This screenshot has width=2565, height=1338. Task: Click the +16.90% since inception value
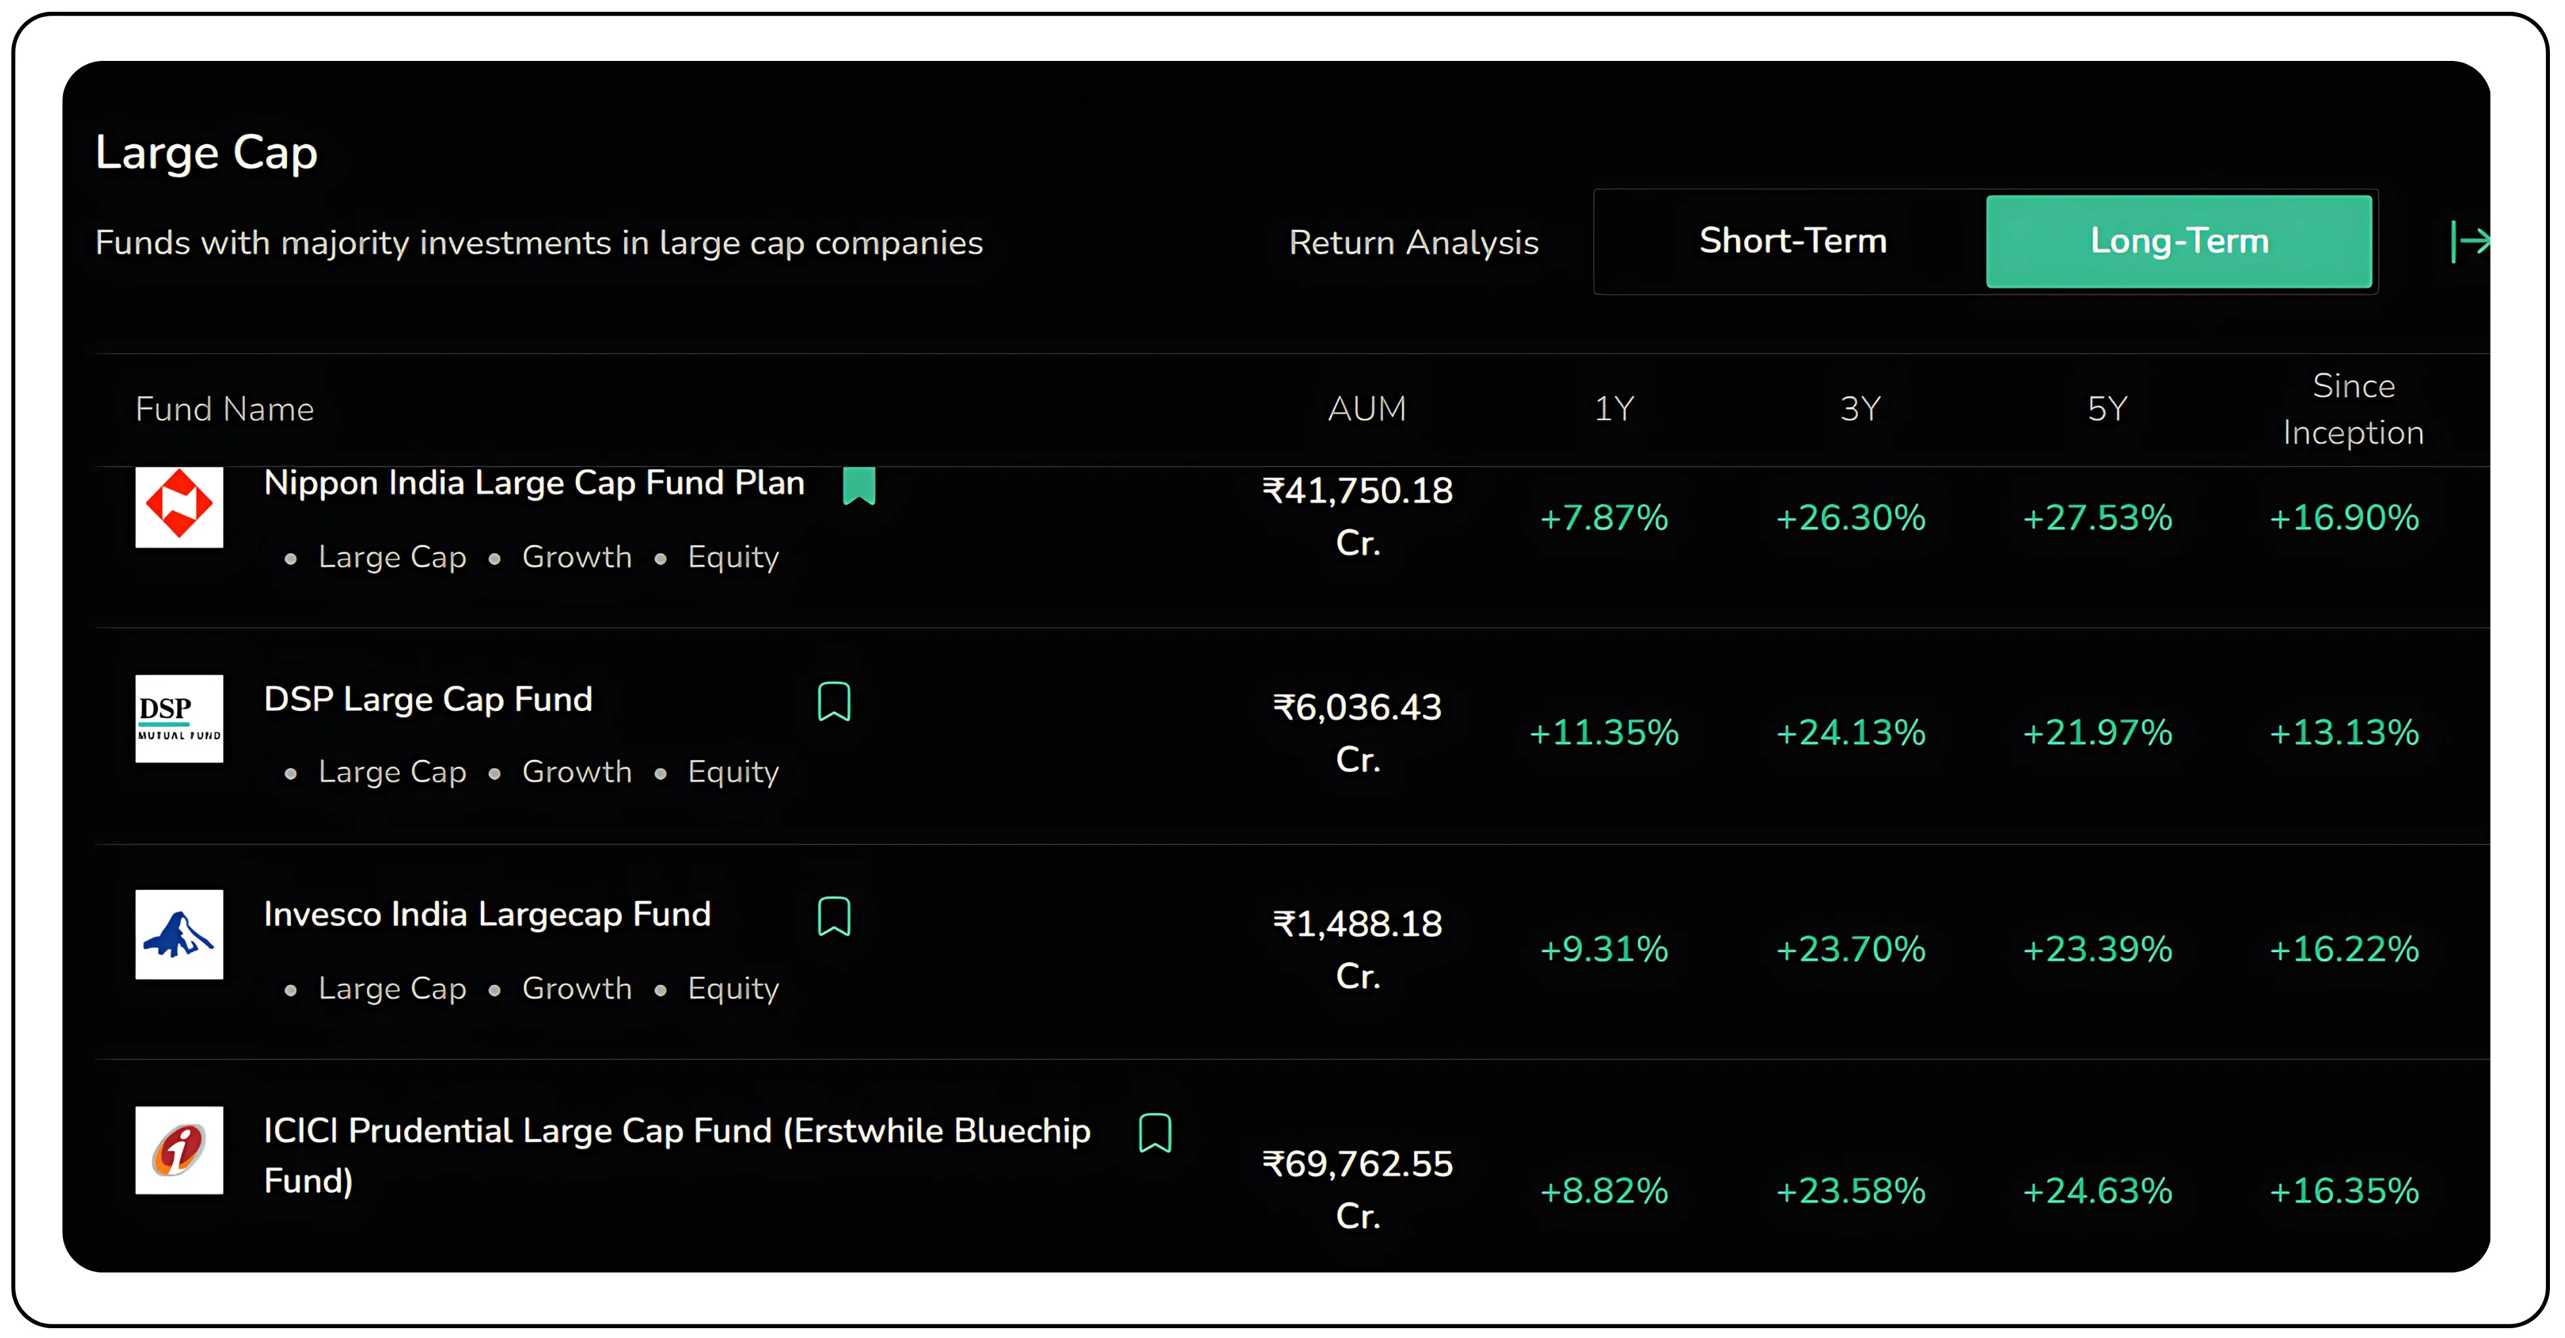[2344, 518]
